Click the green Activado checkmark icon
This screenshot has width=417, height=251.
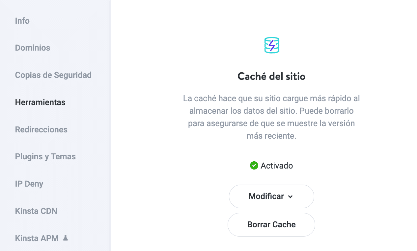click(x=254, y=165)
